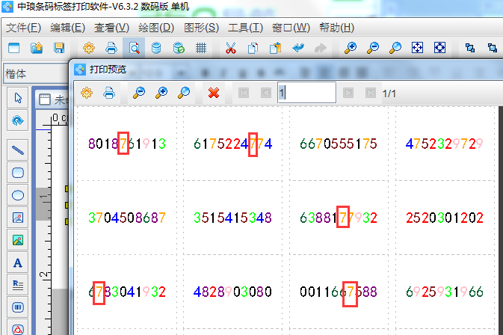Open database settings cylinder icon
Image resolution: width=503 pixels, height=335 pixels.
coord(156,49)
